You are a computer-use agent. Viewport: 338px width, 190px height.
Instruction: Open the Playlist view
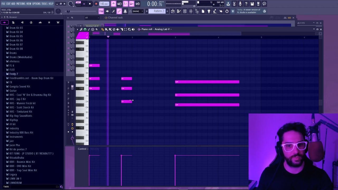point(173,11)
